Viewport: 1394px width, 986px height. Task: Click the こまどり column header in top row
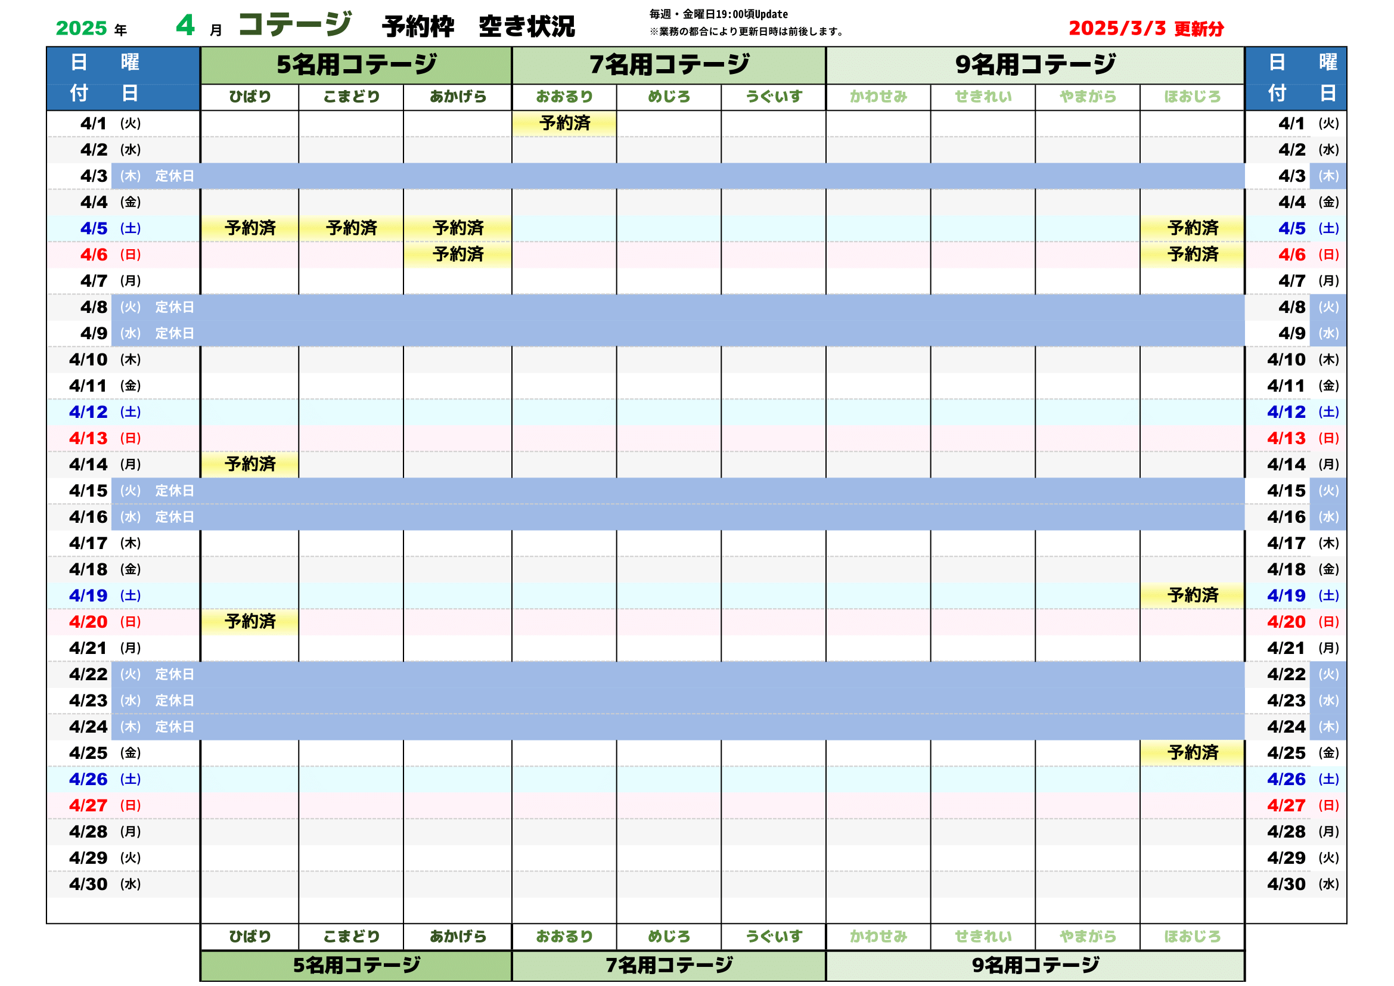pos(351,97)
